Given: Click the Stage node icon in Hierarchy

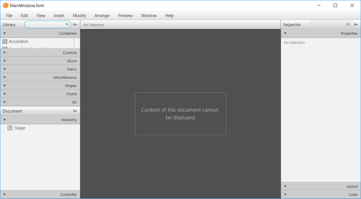Looking at the screenshot, I should point(10,128).
